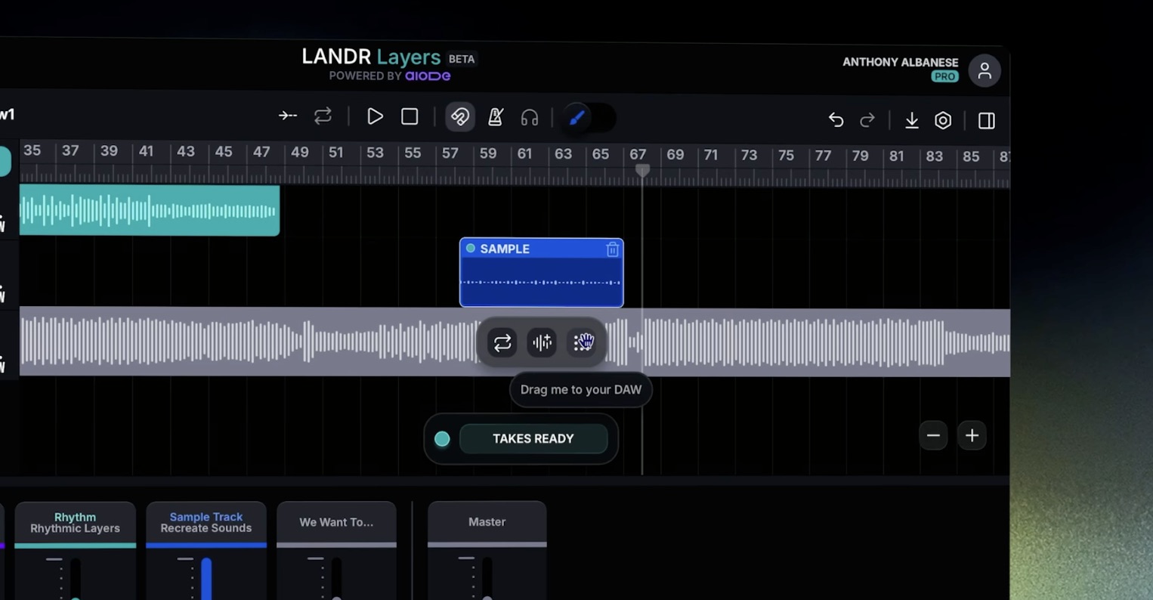The height and width of the screenshot is (600, 1153).
Task: Click the stop button in the transport bar
Action: tap(410, 116)
